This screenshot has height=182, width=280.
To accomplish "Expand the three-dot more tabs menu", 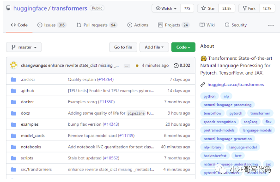I will click(271, 25).
